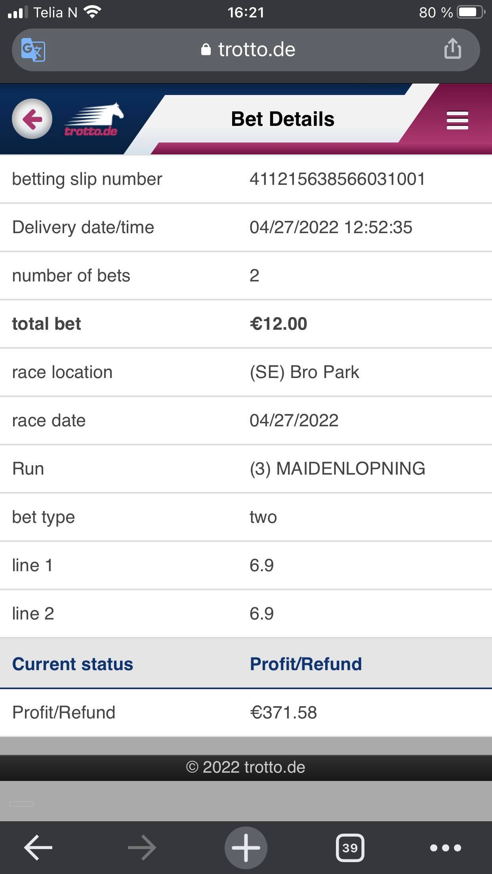Tap the browser forward arrow
Screen dimensions: 492x874
(x=142, y=847)
